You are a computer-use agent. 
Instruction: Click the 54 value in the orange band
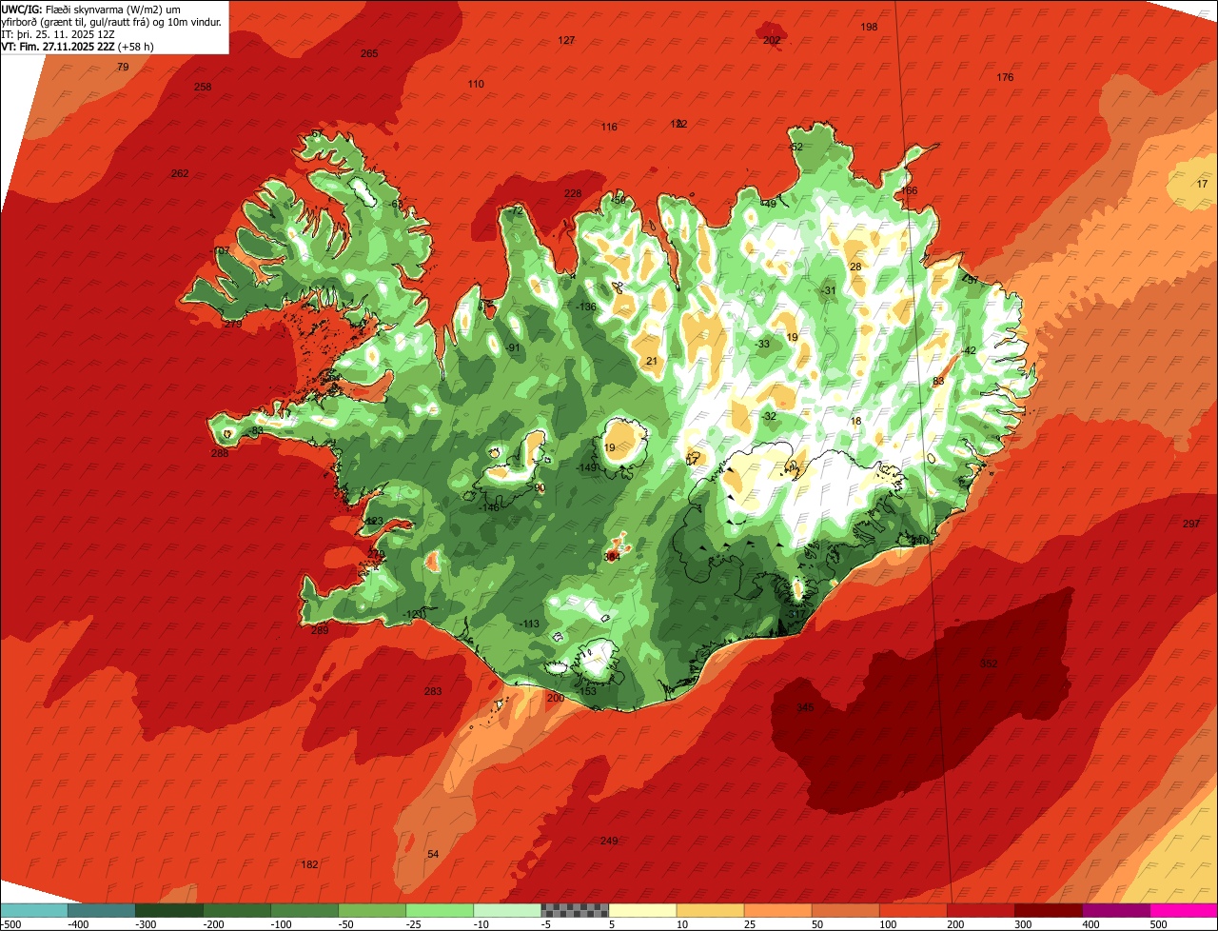433,854
